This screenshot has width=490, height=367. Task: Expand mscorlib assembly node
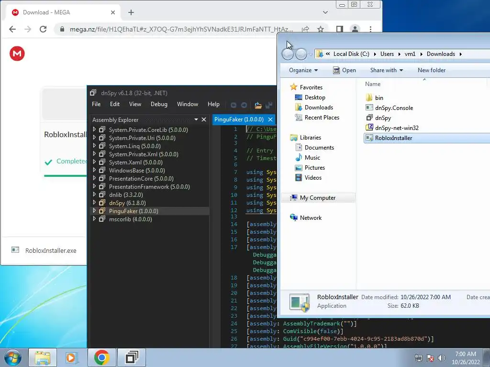(x=94, y=219)
